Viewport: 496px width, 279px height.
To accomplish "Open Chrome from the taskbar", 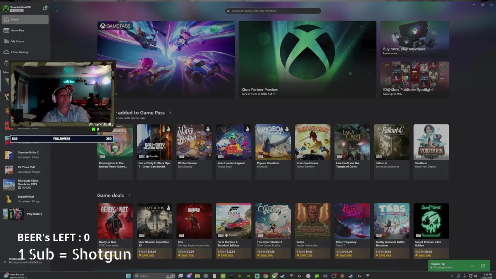I will (265, 276).
